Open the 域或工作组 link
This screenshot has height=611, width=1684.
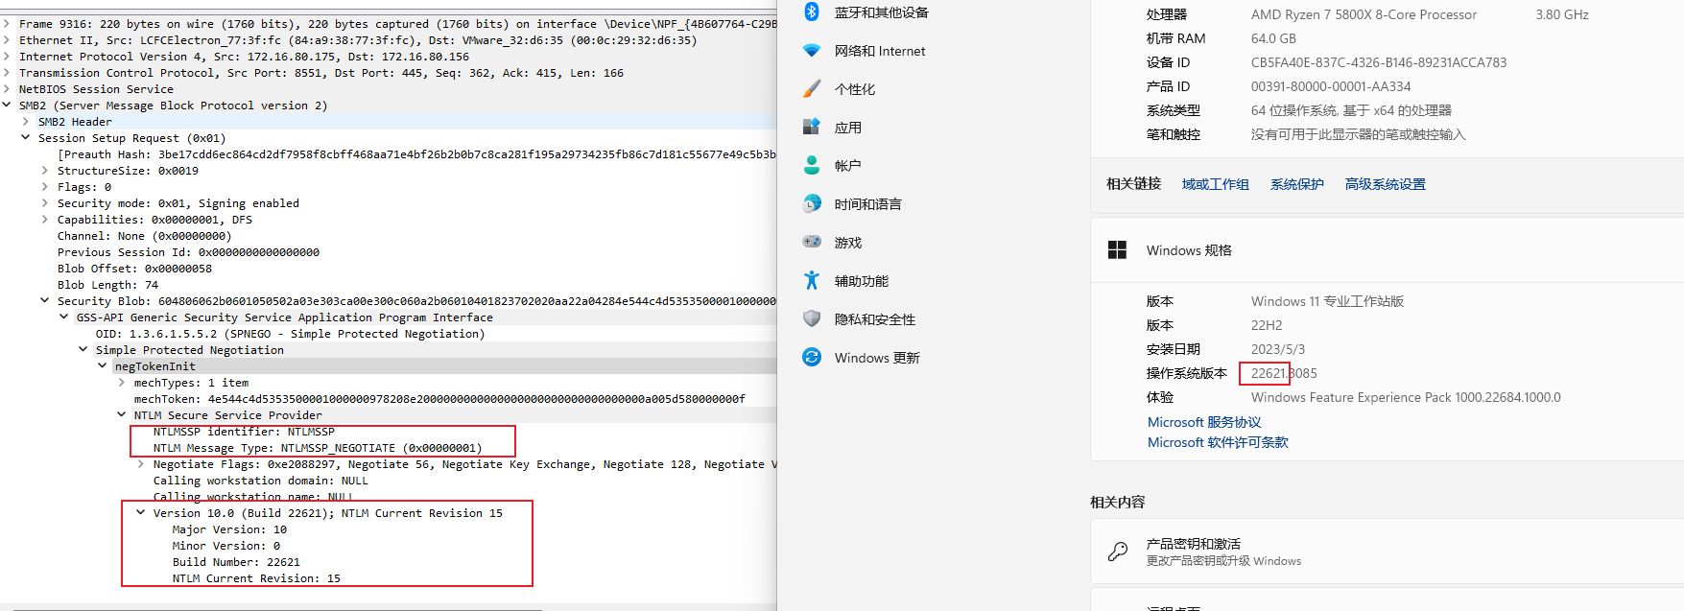pos(1215,184)
